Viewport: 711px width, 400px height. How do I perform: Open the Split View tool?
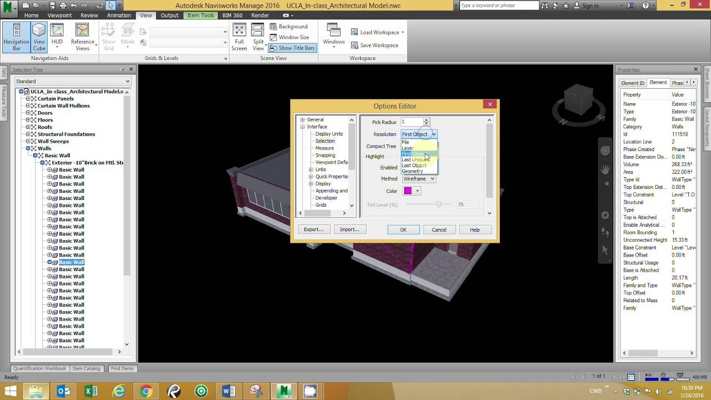(258, 37)
